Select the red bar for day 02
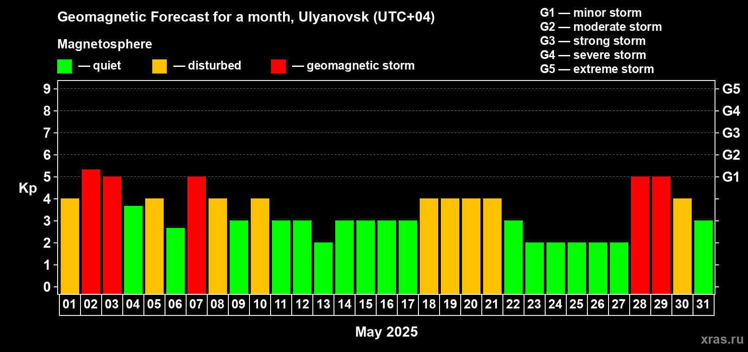 pyautogui.click(x=91, y=231)
